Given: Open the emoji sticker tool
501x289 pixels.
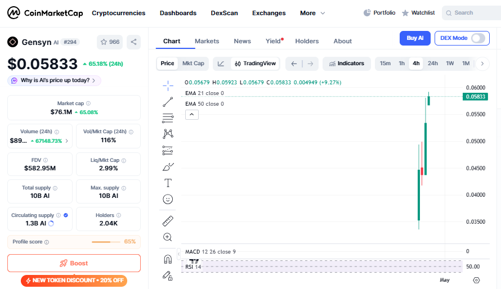Looking at the screenshot, I should (168, 199).
